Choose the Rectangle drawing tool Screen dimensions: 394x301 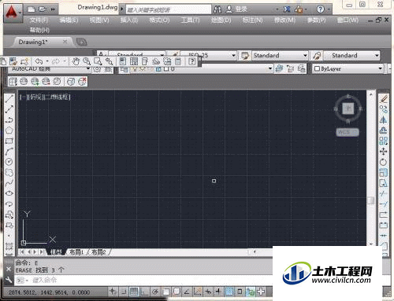pos(9,141)
